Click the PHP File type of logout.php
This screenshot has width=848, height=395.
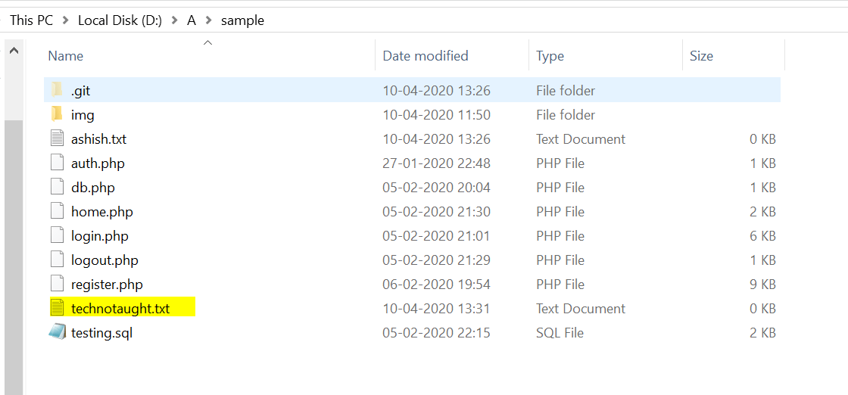point(560,260)
